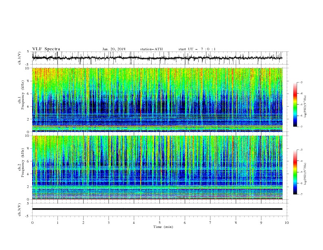323x250 pixels.
Task: Click time axis tick label "0"
Action: tap(32, 223)
